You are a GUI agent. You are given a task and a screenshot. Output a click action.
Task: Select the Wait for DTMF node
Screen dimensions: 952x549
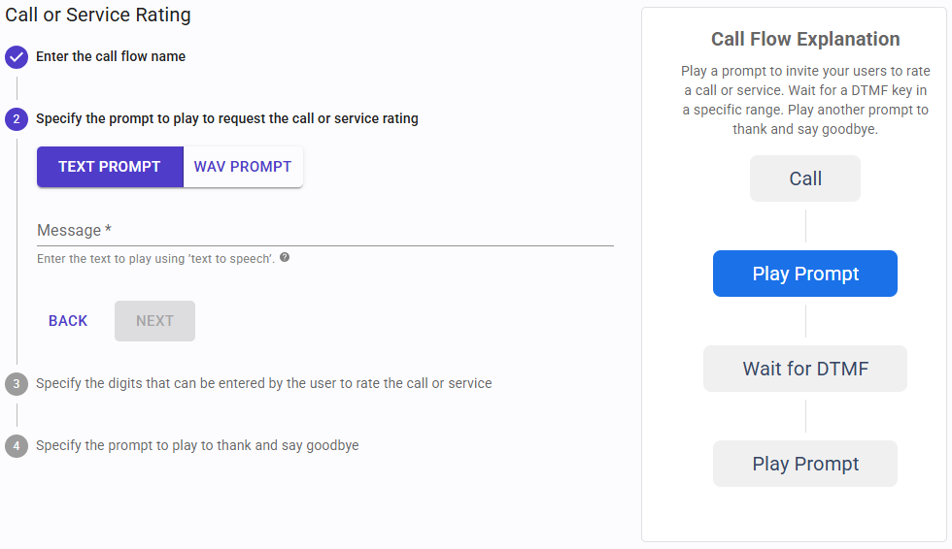tap(805, 369)
